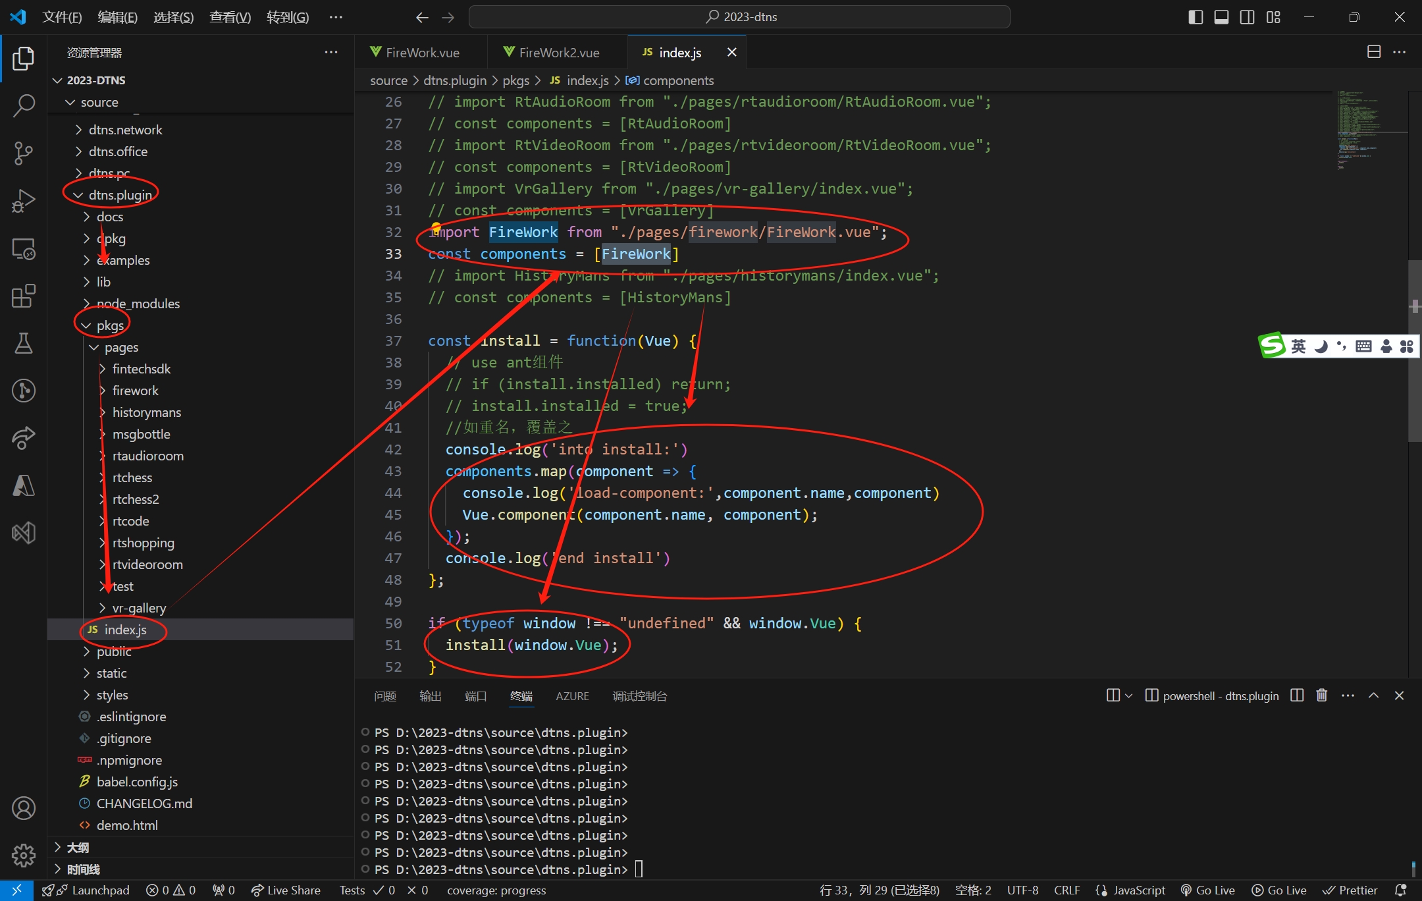
Task: Open the Azure activity bar icon
Action: 24,485
